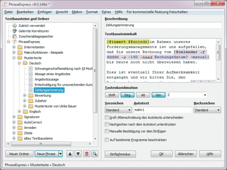Viewport: 227px width, 170px height.
Task: Expand the Internetseiten folder
Action: (x=14, y=47)
